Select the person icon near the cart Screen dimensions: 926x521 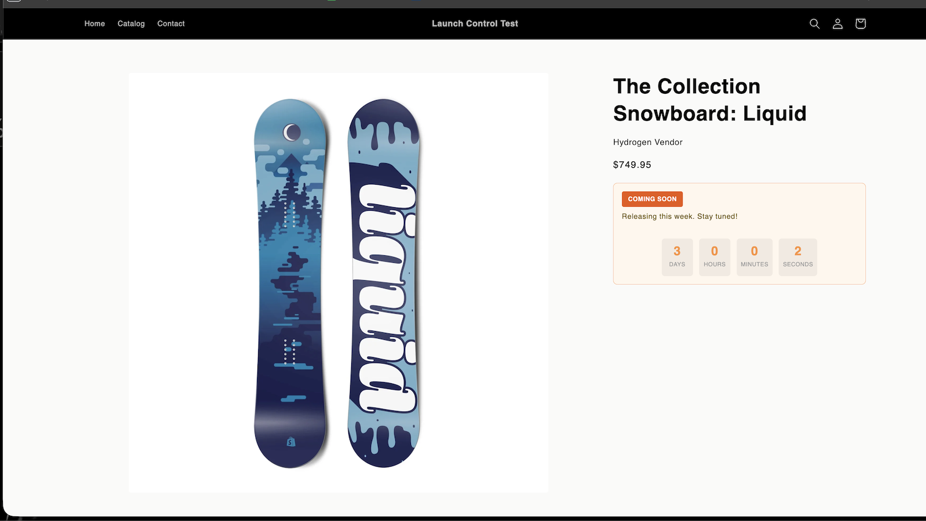click(x=837, y=24)
